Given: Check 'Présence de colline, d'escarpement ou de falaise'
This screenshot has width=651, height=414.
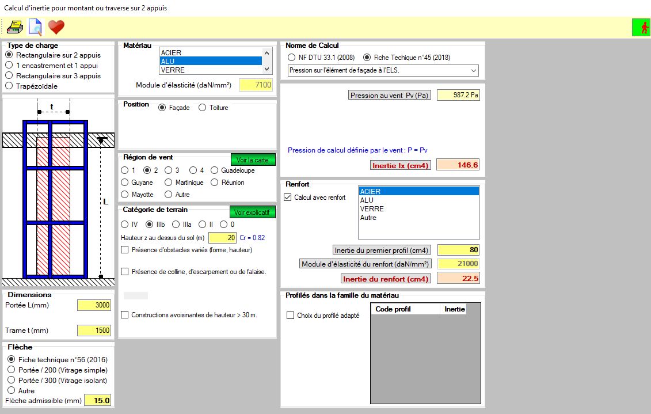Looking at the screenshot, I should tap(125, 272).
